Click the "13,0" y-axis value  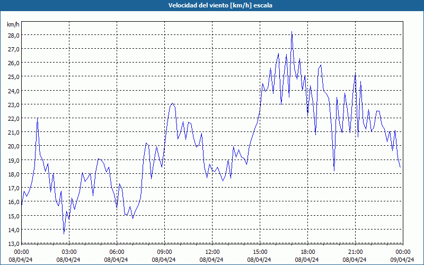click(x=14, y=244)
